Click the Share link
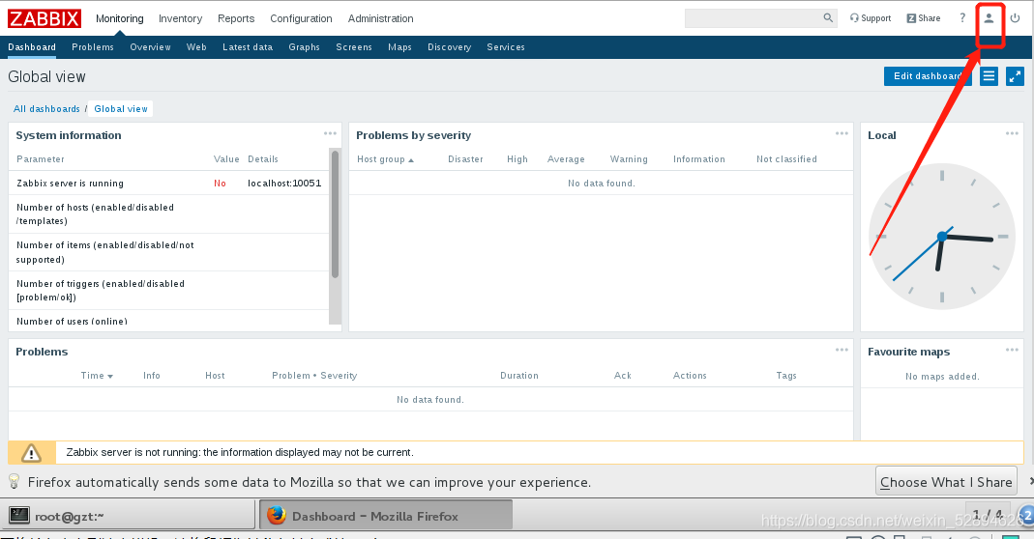The width and height of the screenshot is (1034, 539). (x=924, y=18)
